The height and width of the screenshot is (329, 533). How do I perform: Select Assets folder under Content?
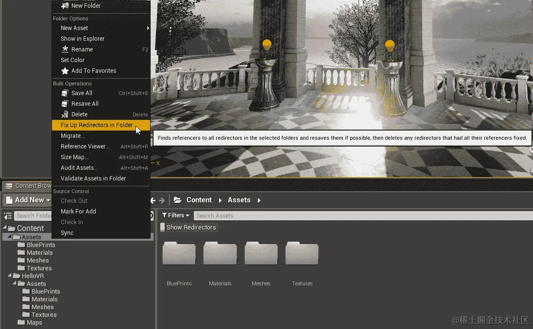[x=31, y=237]
